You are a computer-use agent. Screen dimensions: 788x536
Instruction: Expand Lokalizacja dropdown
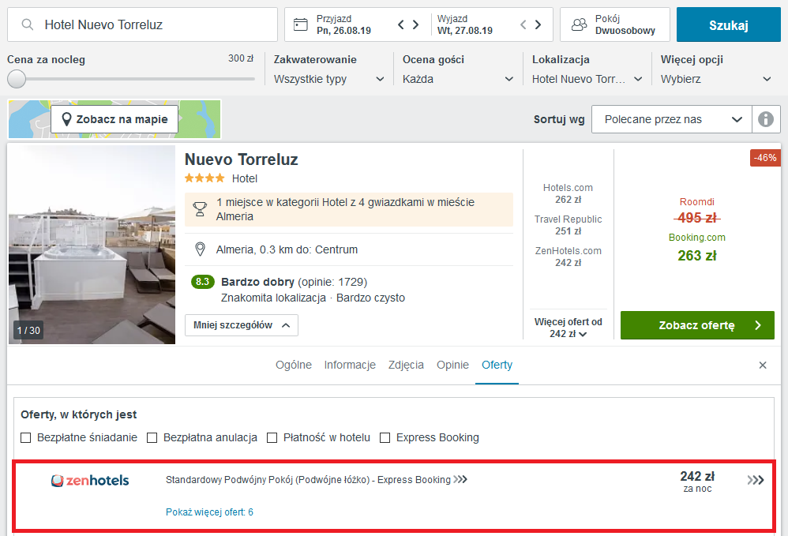587,79
